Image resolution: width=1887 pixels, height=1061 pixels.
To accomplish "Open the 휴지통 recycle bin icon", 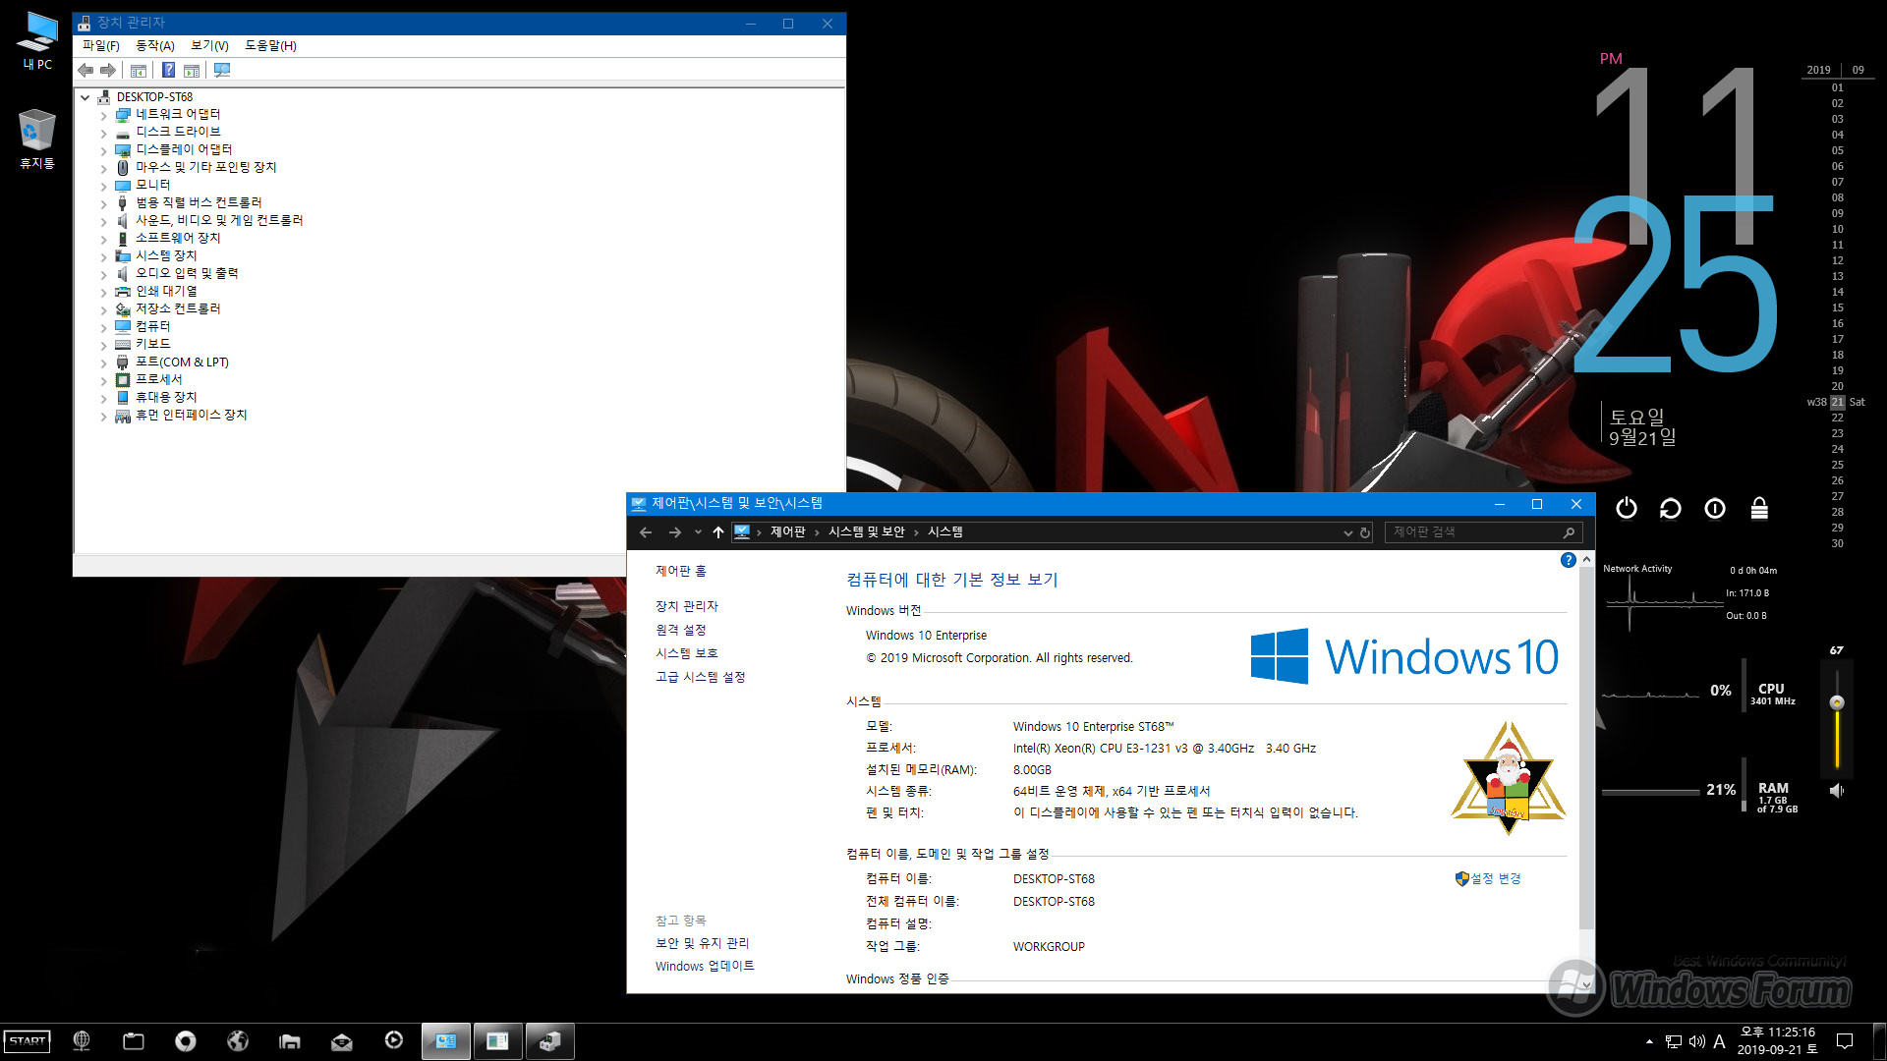I will tap(37, 139).
